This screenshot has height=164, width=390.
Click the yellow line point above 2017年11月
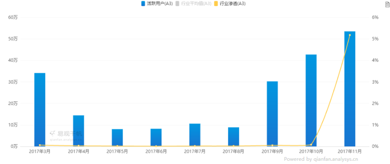pyautogui.click(x=350, y=35)
